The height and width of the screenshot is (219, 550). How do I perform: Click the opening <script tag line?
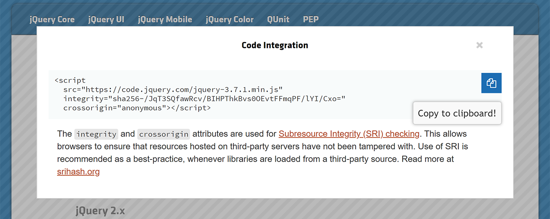(70, 80)
